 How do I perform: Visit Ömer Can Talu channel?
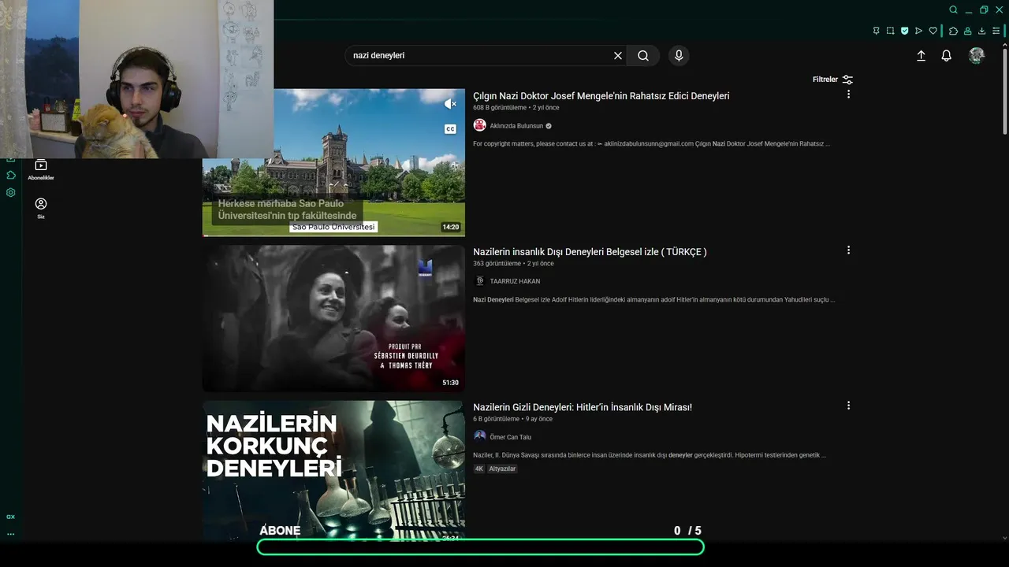(x=510, y=437)
